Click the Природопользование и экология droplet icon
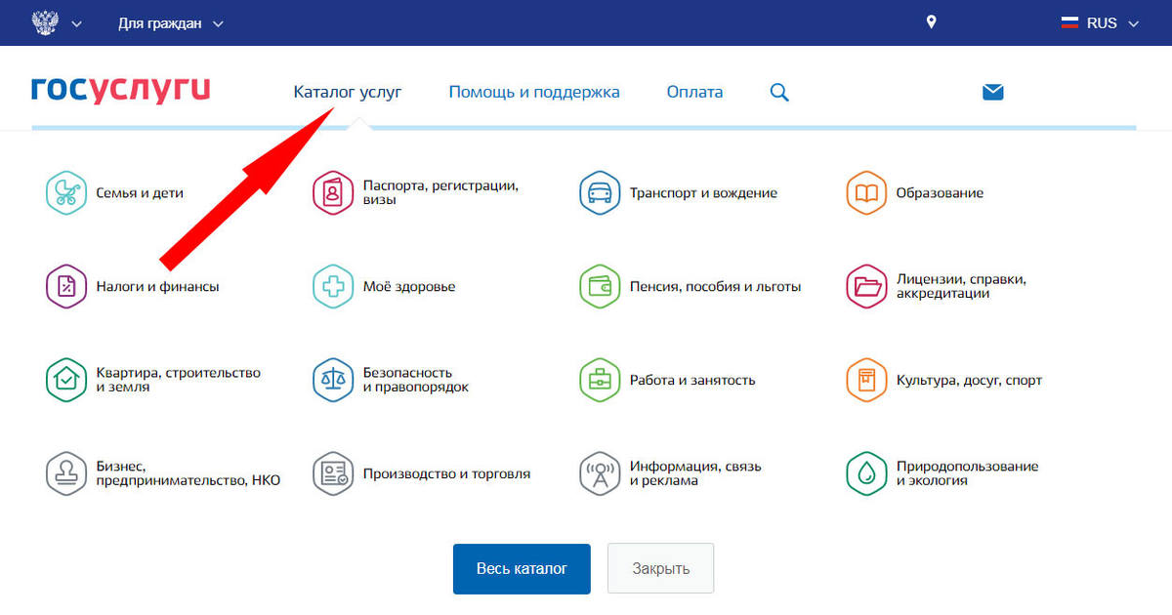The image size is (1172, 615). coord(865,473)
